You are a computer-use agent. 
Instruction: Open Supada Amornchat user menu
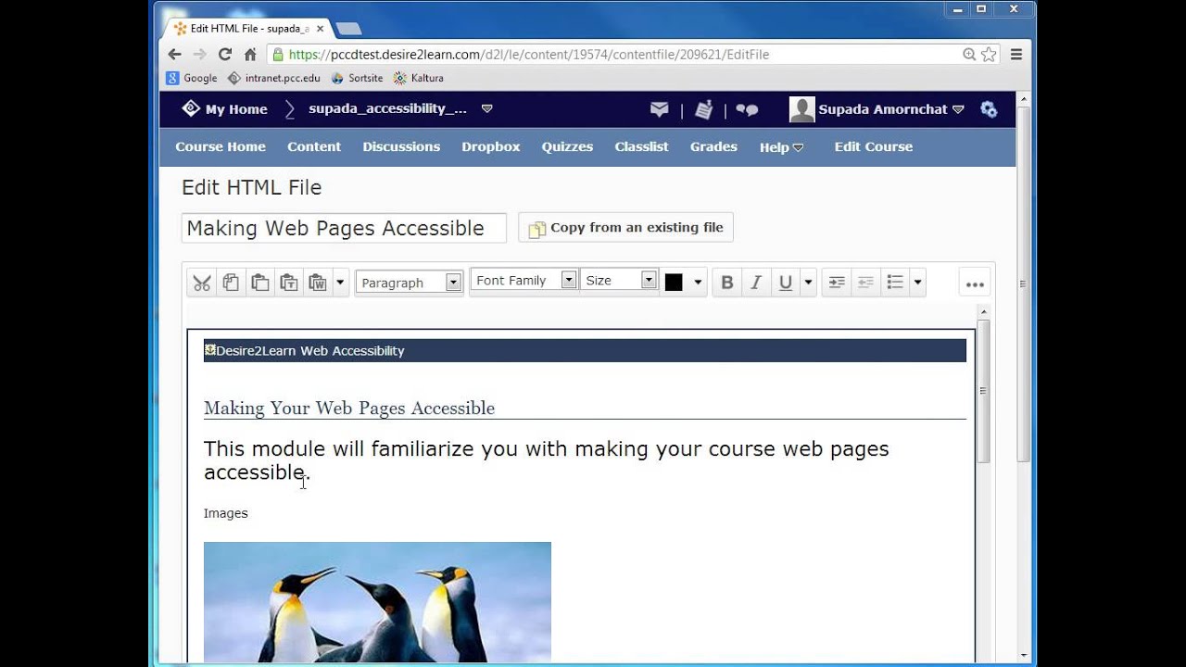coord(877,109)
